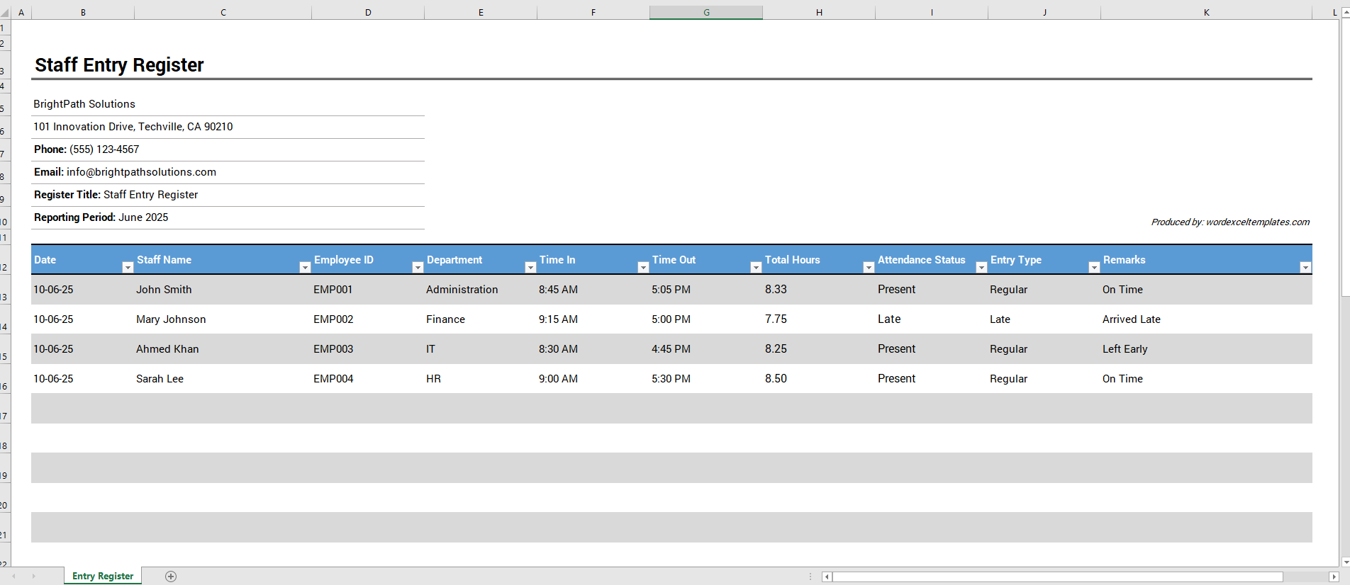Select the John Smith cell
Screen dimensions: 1350x585
[x=223, y=289]
